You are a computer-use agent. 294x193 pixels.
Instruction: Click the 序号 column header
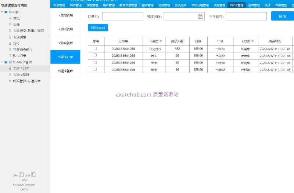point(96,41)
